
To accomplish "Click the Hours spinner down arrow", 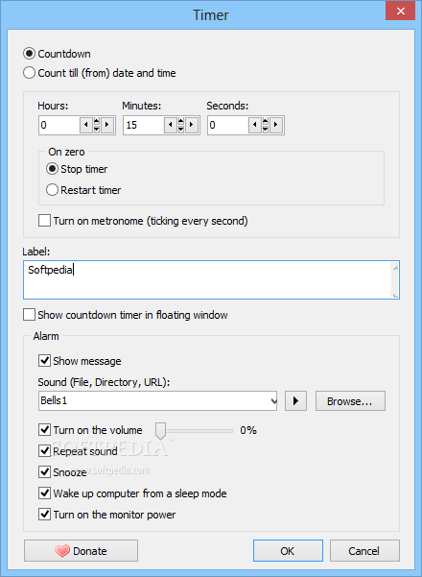I will (96, 130).
